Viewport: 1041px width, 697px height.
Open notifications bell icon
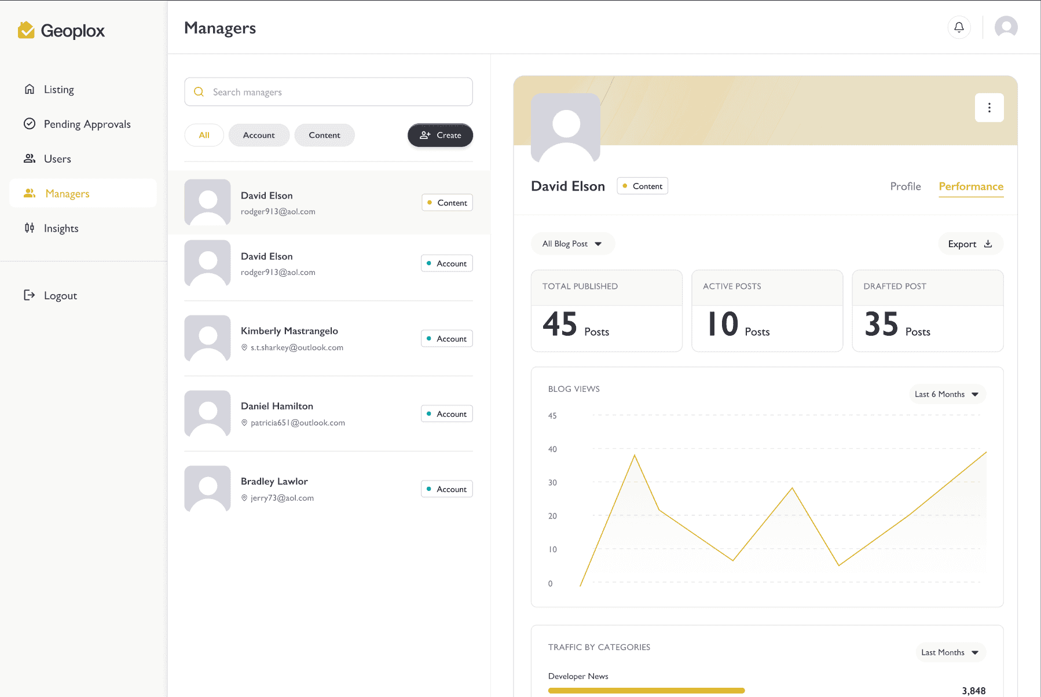click(959, 27)
